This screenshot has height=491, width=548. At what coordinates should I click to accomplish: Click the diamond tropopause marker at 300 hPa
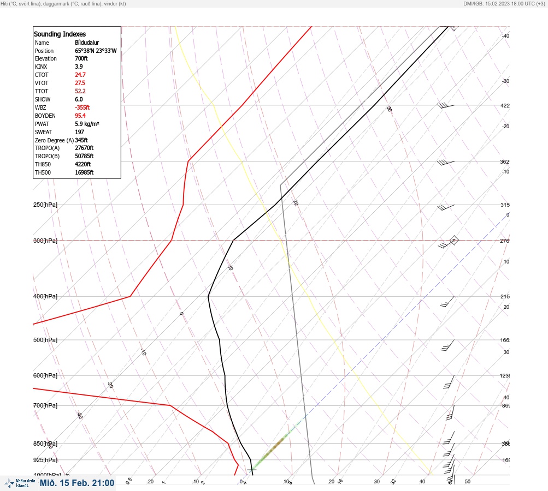click(453, 240)
